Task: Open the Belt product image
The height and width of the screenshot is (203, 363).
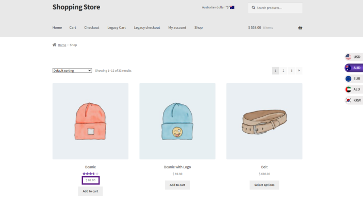Action: pyautogui.click(x=264, y=121)
